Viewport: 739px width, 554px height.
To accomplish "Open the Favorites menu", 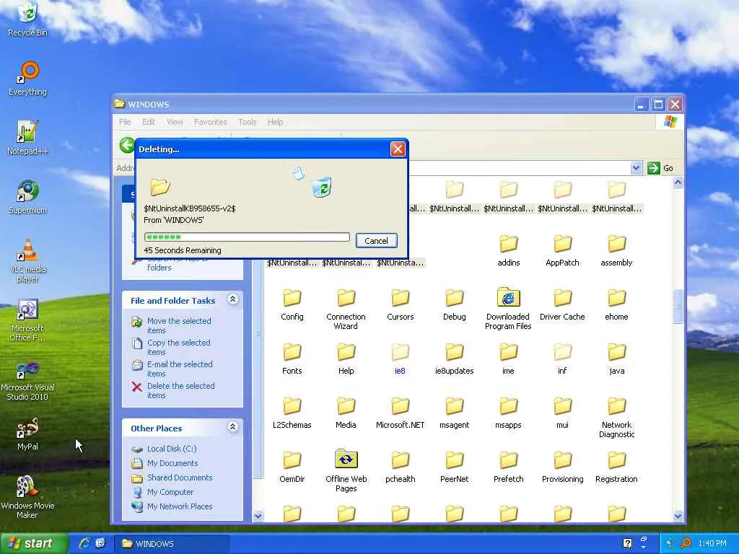I will click(x=210, y=122).
